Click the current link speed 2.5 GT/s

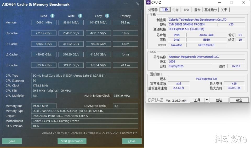[179, 88]
